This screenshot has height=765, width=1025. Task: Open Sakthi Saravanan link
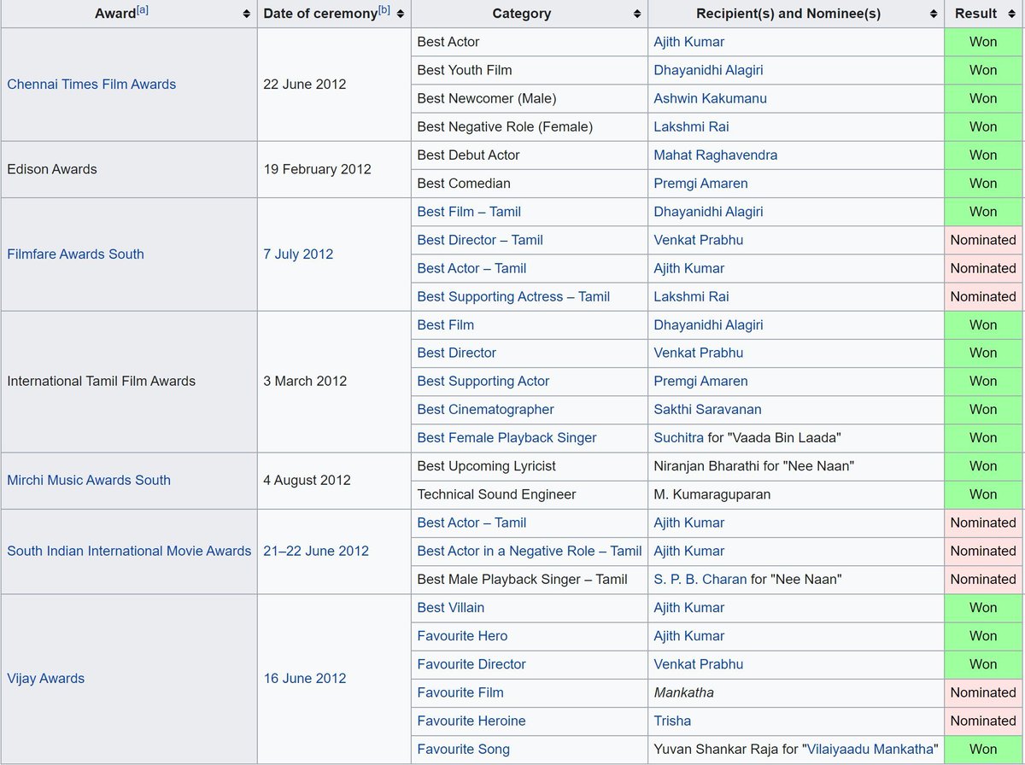[x=708, y=409]
